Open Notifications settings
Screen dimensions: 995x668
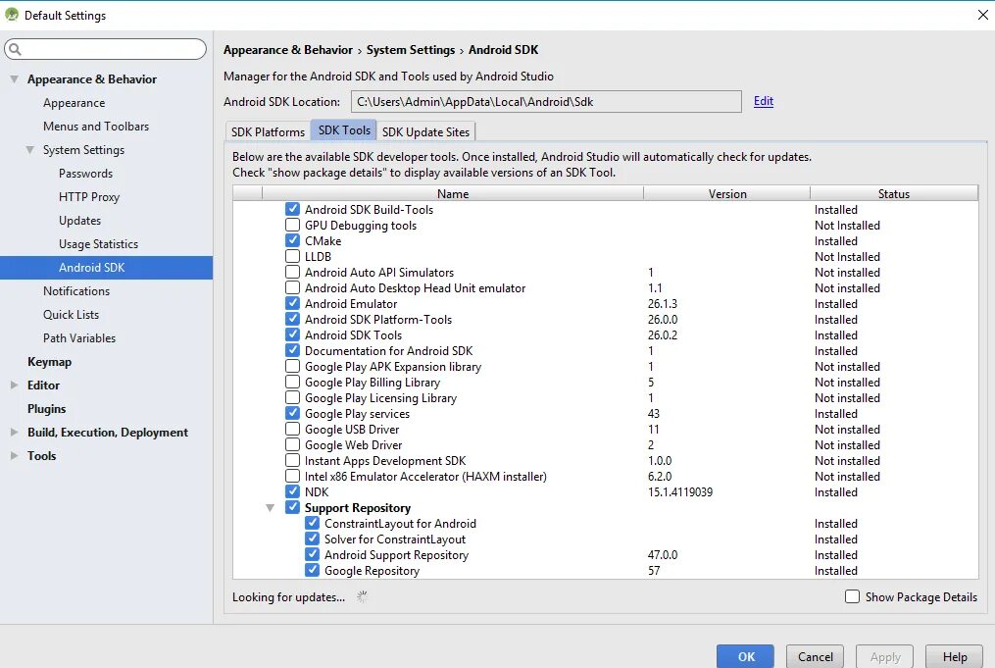(76, 290)
